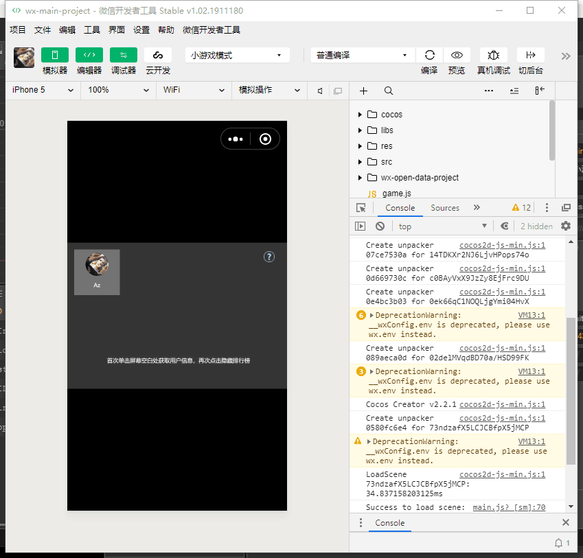Open 编辑 menu
The height and width of the screenshot is (558, 583).
[x=67, y=30]
